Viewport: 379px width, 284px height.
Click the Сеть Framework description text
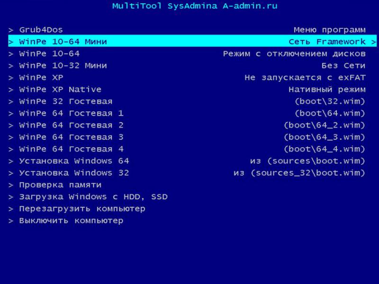click(x=327, y=42)
